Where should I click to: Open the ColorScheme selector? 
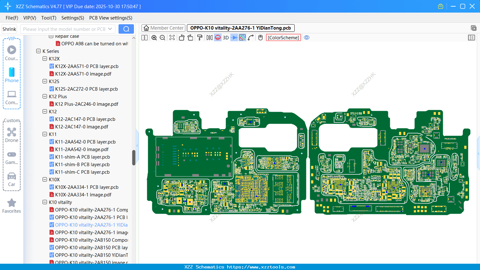(283, 38)
